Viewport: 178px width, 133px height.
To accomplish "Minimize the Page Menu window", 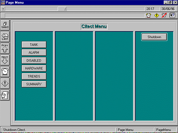I will pyautogui.click(x=166, y=2).
